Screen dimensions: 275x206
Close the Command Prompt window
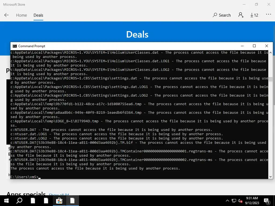[267, 46]
